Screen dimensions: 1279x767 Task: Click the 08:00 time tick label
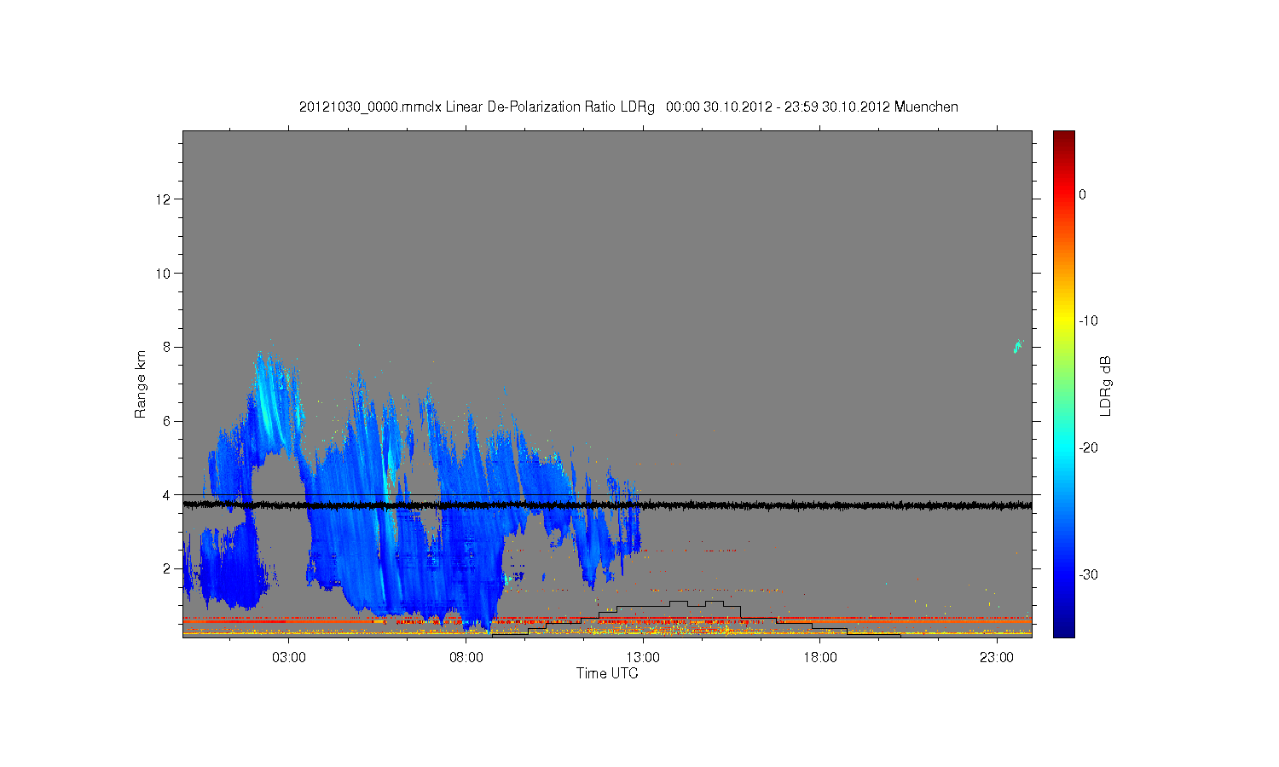pyautogui.click(x=466, y=658)
